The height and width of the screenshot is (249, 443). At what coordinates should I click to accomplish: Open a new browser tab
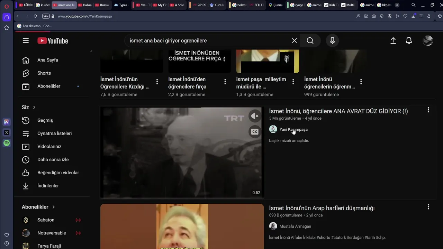coord(397,5)
